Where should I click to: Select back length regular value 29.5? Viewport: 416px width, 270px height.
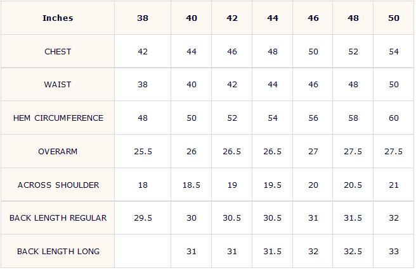click(x=143, y=218)
